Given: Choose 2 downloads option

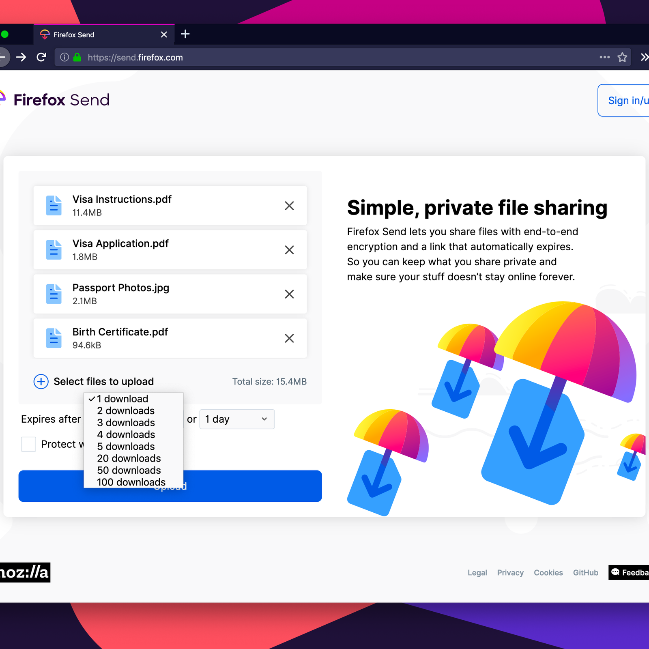Looking at the screenshot, I should click(133, 410).
